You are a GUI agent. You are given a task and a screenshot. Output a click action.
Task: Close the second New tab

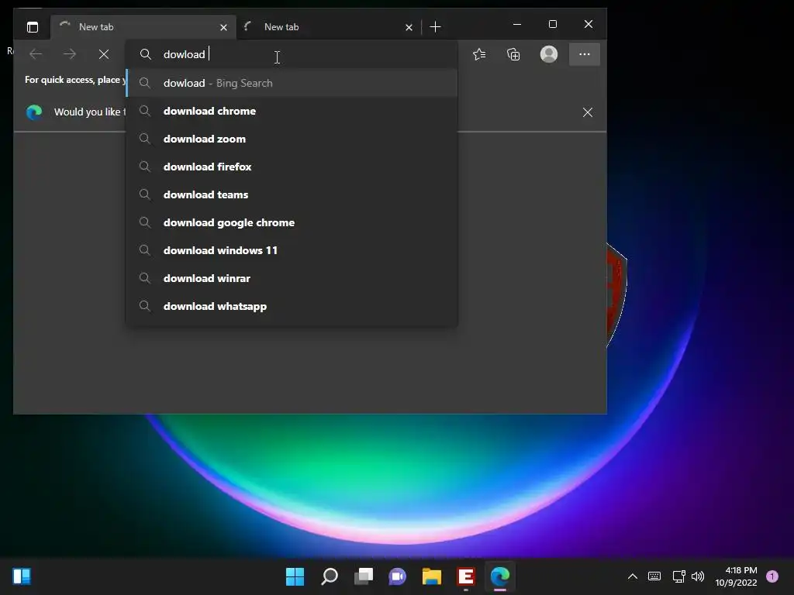(409, 27)
